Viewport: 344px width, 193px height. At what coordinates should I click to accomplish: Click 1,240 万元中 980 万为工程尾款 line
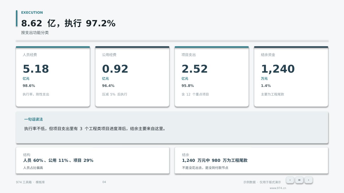[215, 160]
